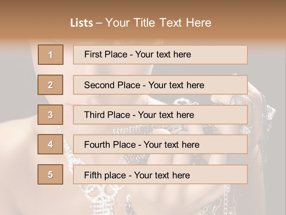286x215 pixels.
Task: Click the 'Your Title Text Here' portion of title
Action: coord(158,23)
